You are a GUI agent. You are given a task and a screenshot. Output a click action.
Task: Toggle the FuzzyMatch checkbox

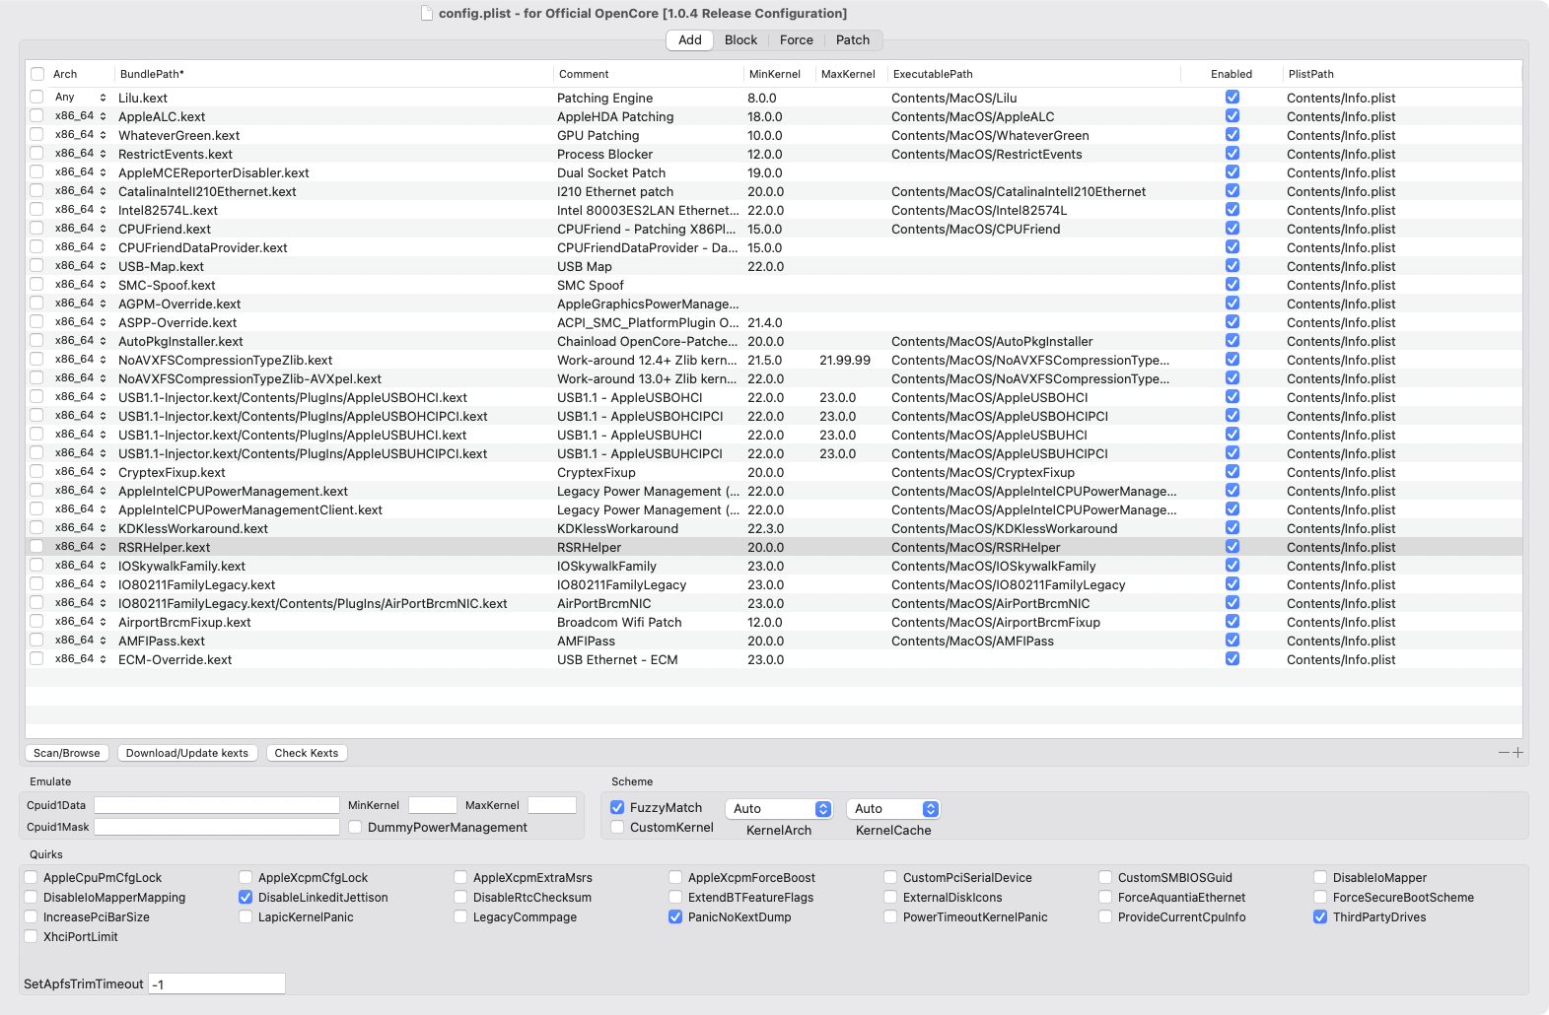[617, 808]
